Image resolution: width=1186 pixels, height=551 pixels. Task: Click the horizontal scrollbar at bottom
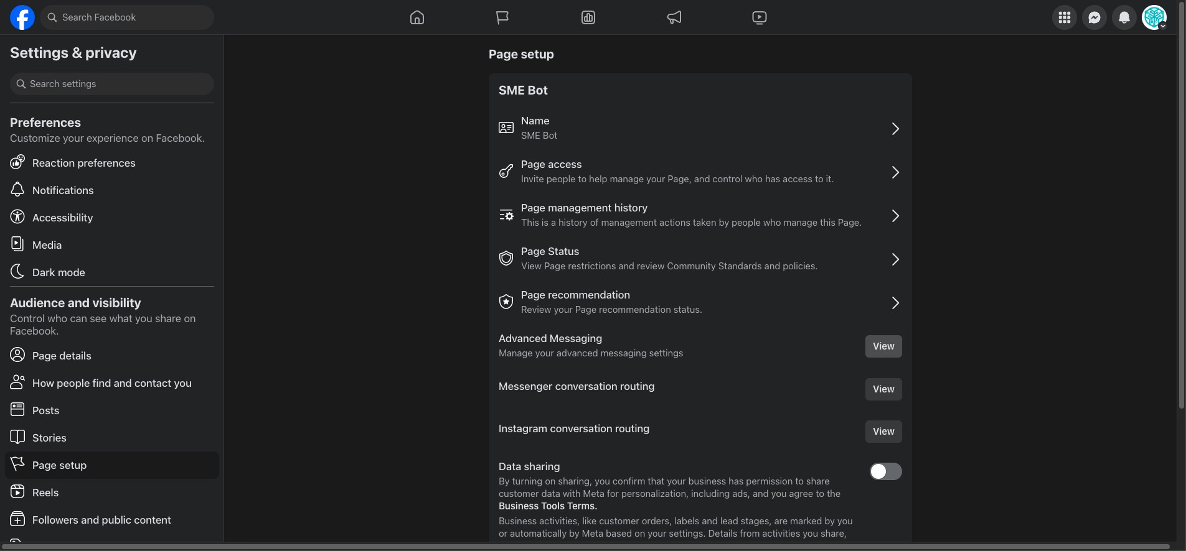[585, 547]
